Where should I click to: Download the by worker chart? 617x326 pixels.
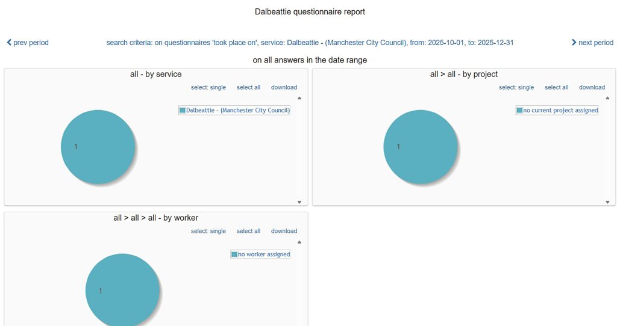(284, 231)
